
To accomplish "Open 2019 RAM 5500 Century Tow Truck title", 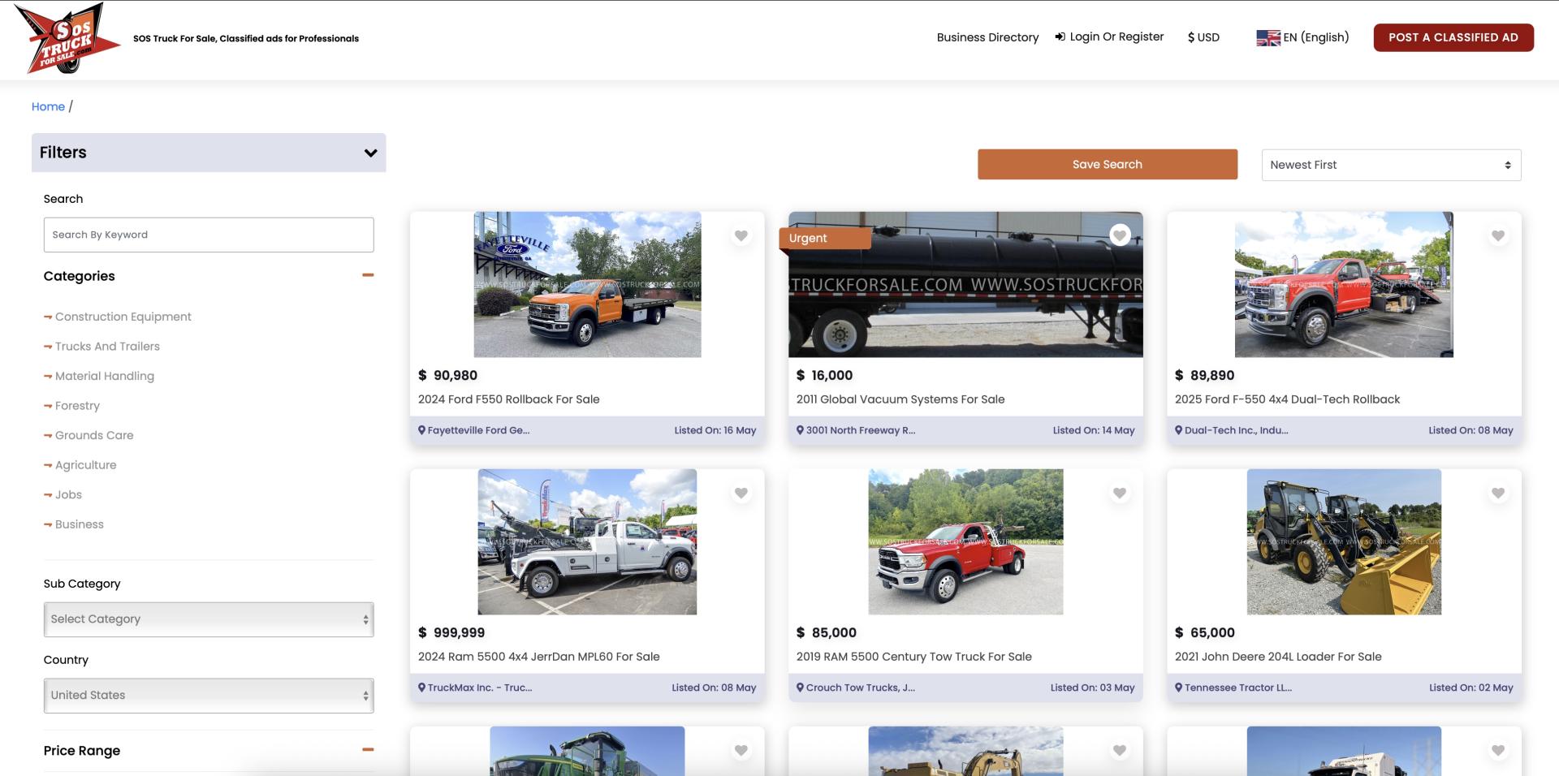I will [x=914, y=657].
